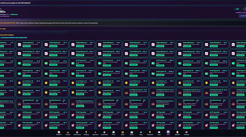Click the Market Hours label at top right
This screenshot has width=246, height=137.
(x=241, y=12)
